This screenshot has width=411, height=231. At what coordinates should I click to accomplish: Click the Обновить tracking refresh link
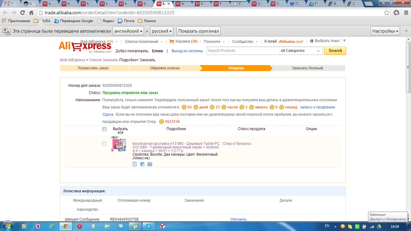238,219
